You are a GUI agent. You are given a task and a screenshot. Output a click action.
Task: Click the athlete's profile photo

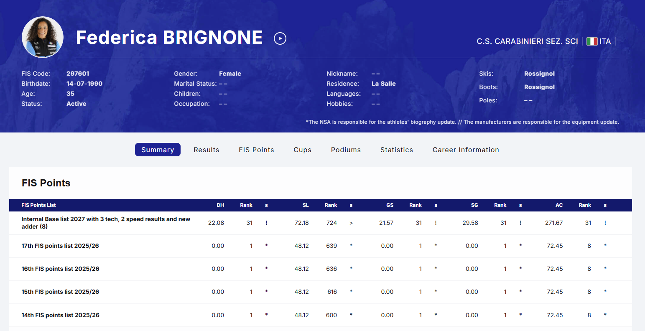point(43,37)
